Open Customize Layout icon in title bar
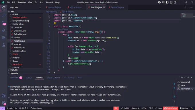The image size is (195, 110). pyautogui.click(x=163, y=2)
